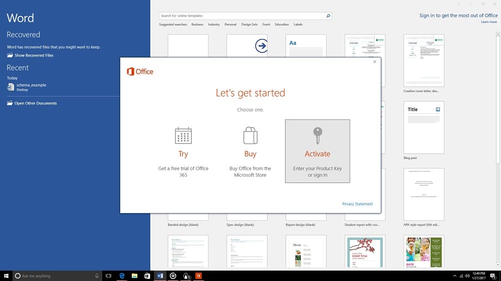Click the Take a tour arrow template
The height and width of the screenshot is (281, 501).
pyautogui.click(x=247, y=45)
